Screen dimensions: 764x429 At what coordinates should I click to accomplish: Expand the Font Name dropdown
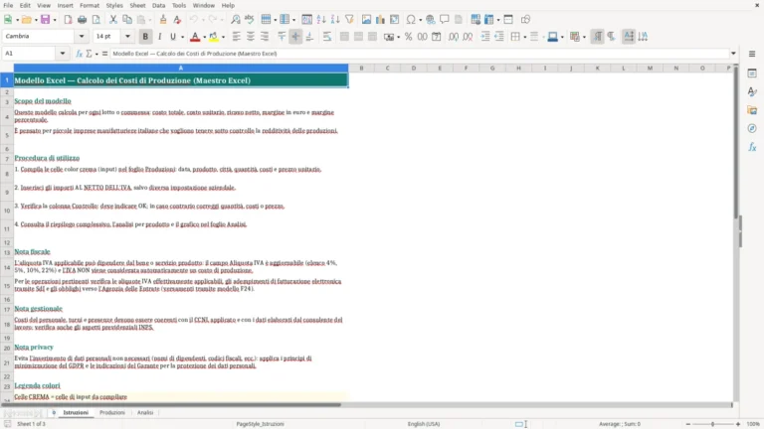point(82,36)
